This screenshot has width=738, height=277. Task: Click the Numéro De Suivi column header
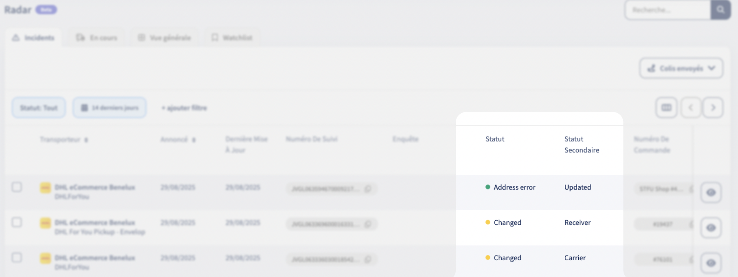tap(312, 139)
